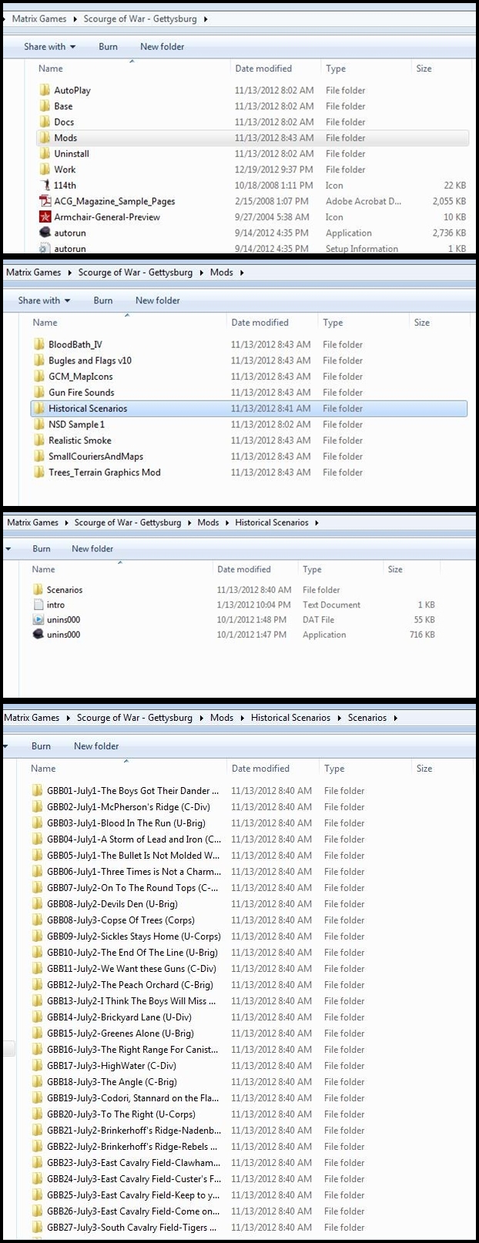Screen dimensions: 479x1243
Task: Open the cut-off toolbar dropdown arrow beside Burn in Historical Scenarios window
Action: [8, 549]
